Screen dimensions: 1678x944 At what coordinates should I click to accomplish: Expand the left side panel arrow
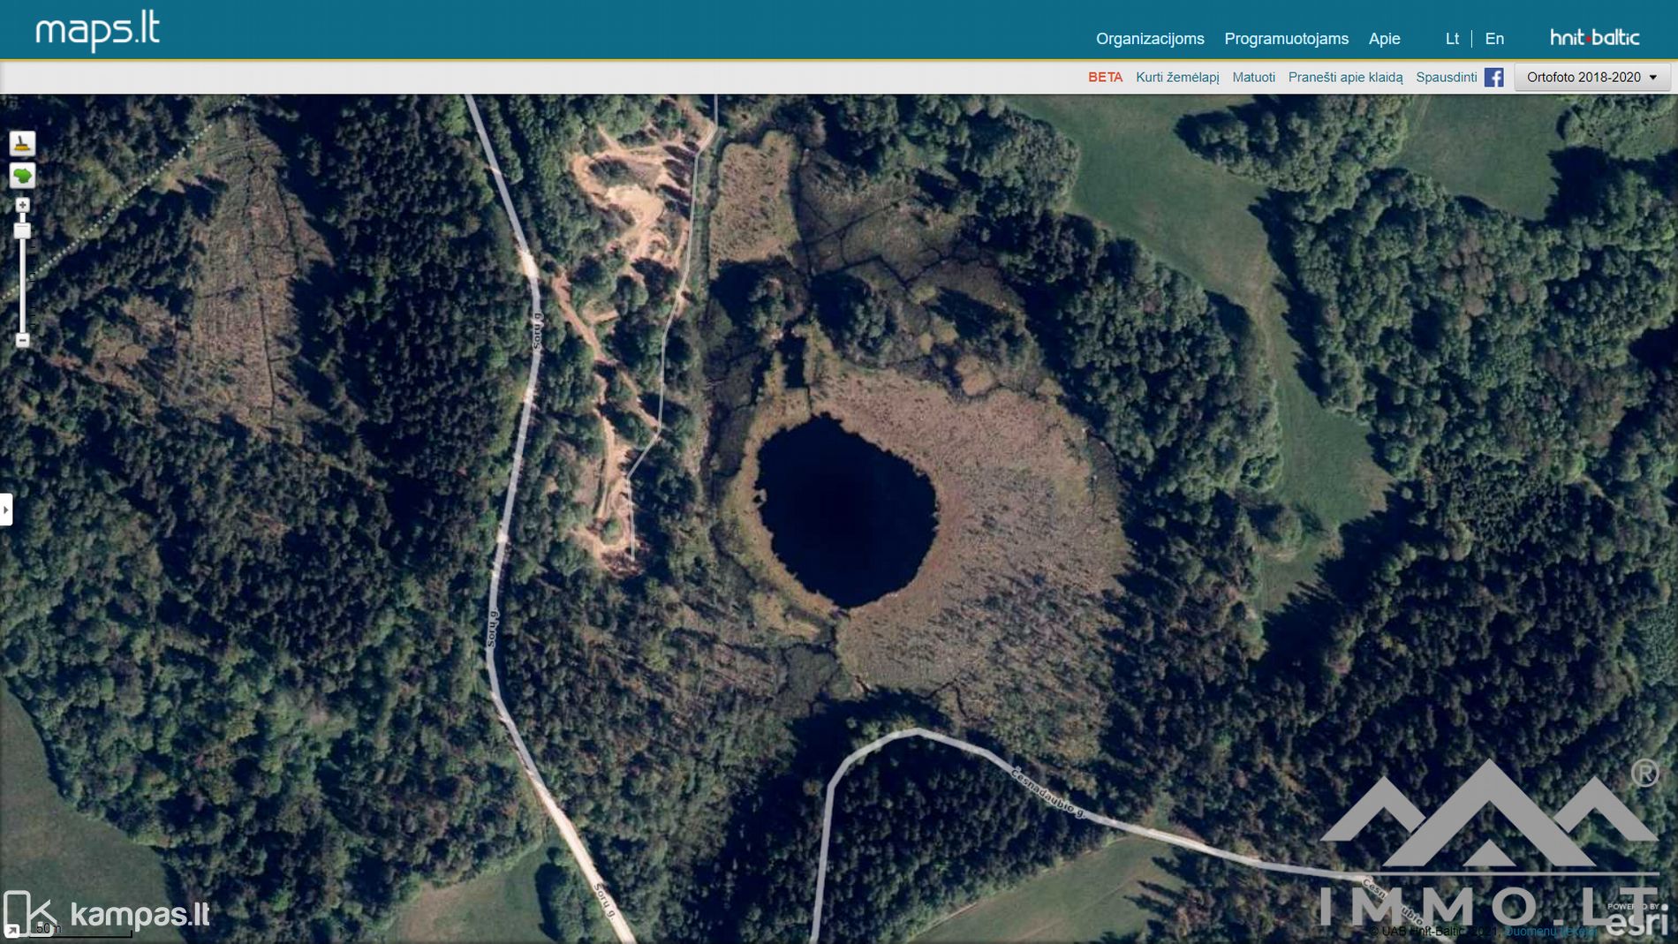(x=6, y=510)
